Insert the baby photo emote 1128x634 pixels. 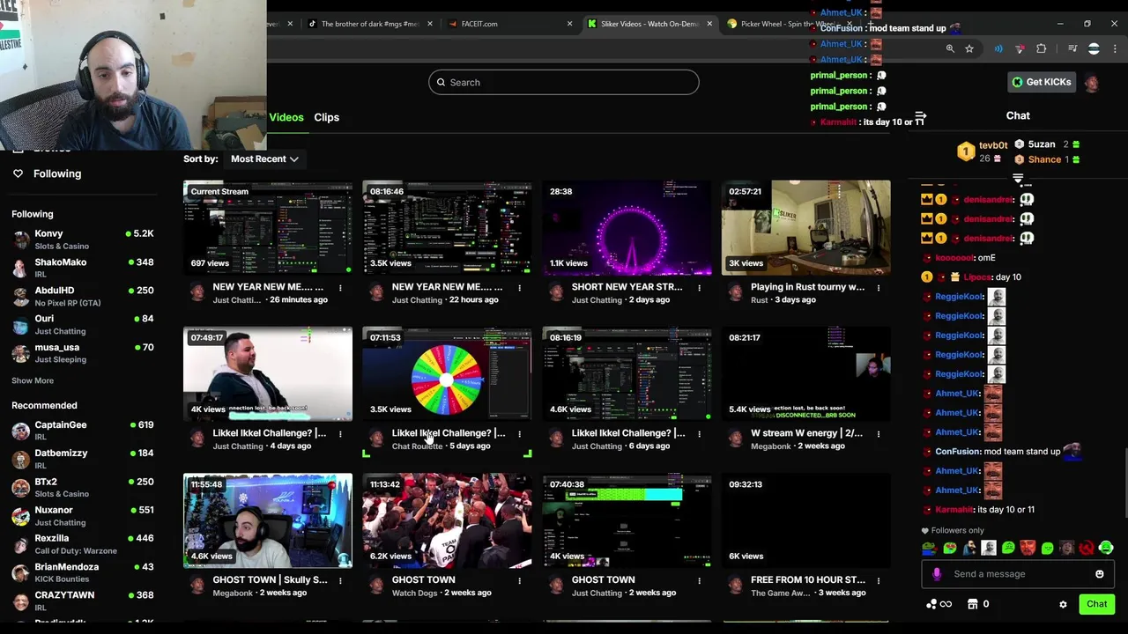(989, 549)
